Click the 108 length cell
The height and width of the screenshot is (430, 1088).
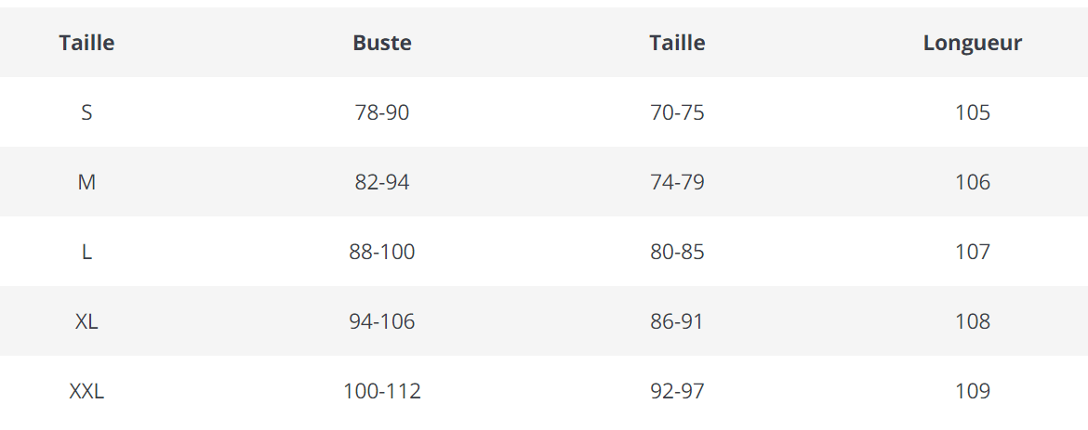point(972,321)
